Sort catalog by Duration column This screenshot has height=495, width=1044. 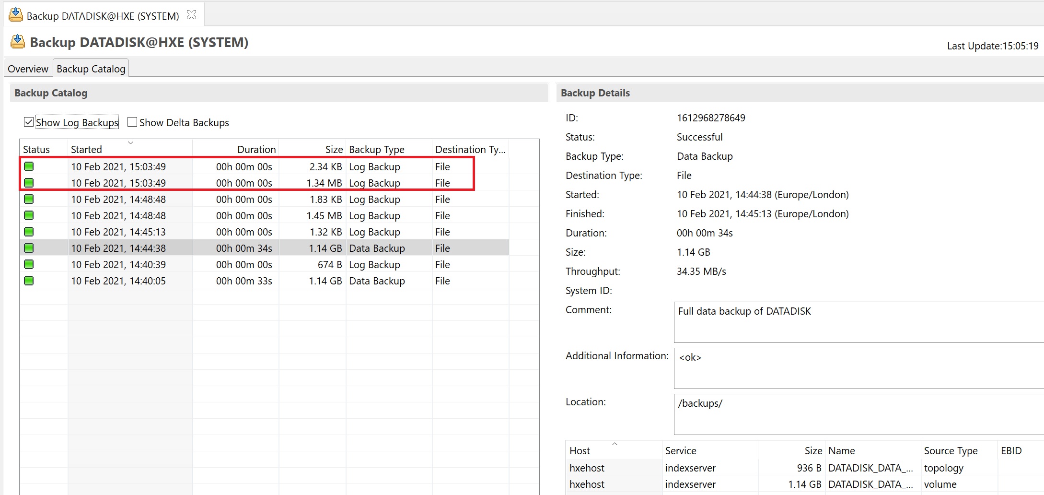pyautogui.click(x=236, y=149)
